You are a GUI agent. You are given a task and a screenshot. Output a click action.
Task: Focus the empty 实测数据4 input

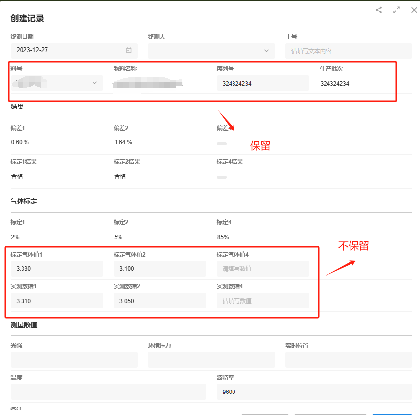[263, 301]
